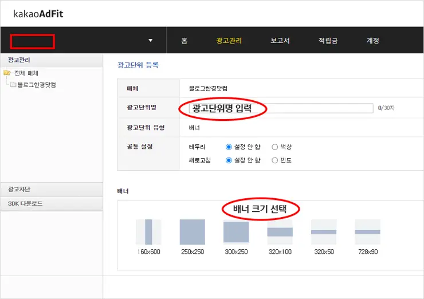Click the 새로고침 setting label

pos(199,160)
